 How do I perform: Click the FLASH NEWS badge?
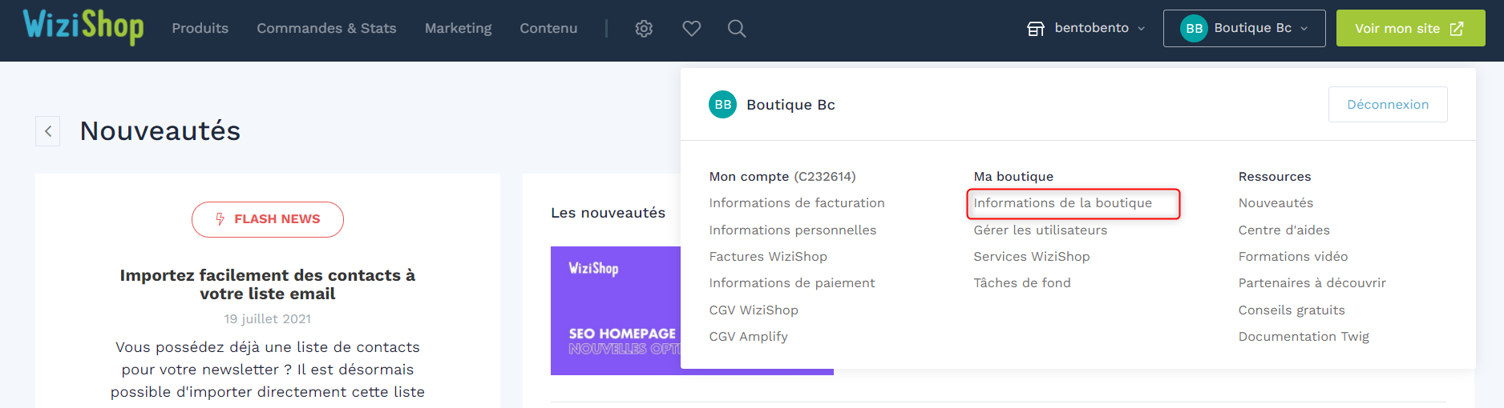click(x=268, y=219)
